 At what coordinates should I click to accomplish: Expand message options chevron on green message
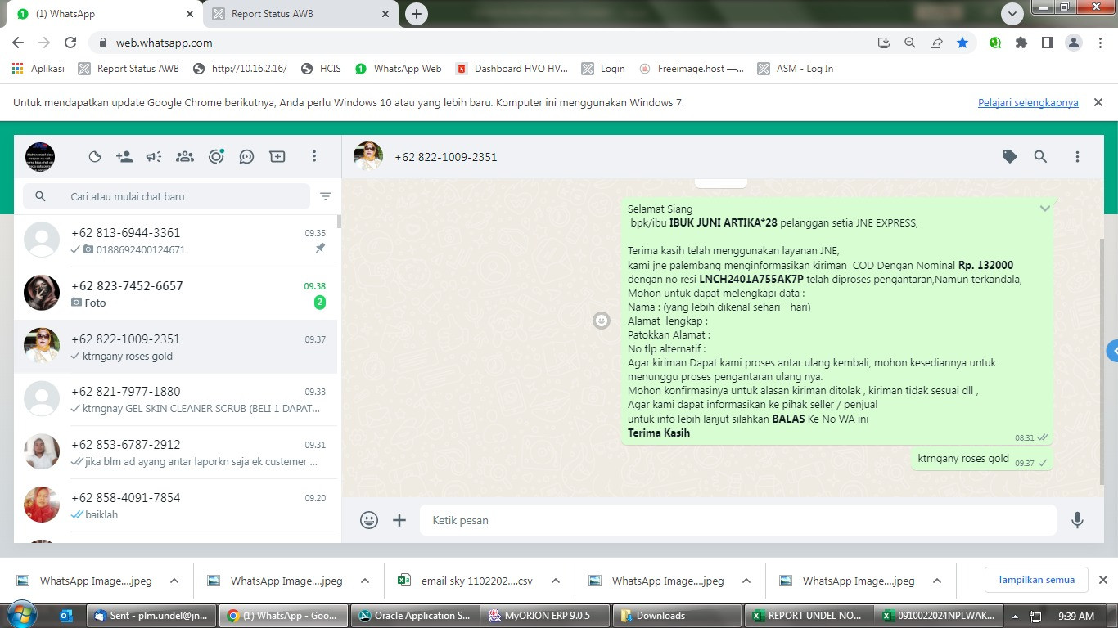pyautogui.click(x=1044, y=209)
